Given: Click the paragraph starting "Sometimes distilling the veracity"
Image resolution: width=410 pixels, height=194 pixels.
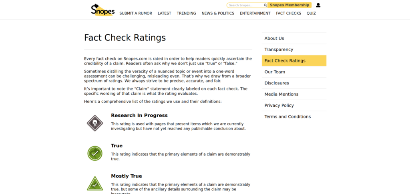Looking at the screenshot, I should pos(167,76).
